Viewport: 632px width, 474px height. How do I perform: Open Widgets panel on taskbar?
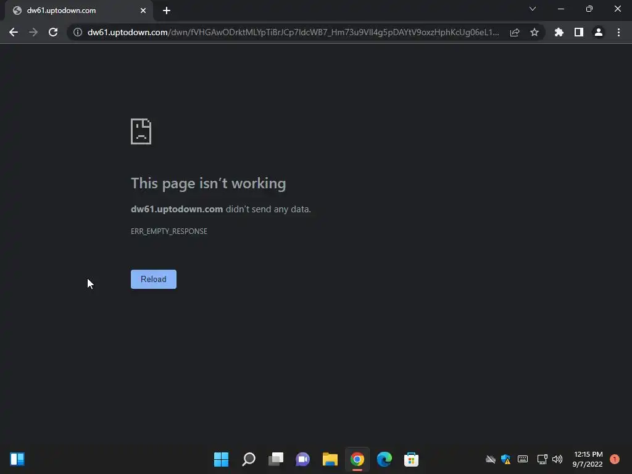17,459
